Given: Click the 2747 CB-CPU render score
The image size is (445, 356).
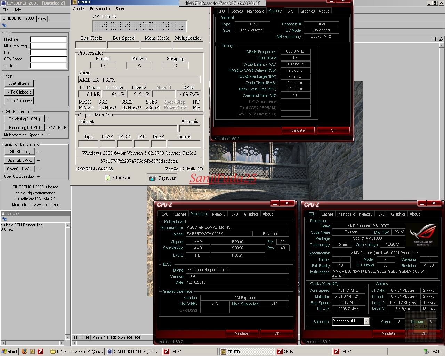Looking at the screenshot, I should pyautogui.click(x=57, y=128).
